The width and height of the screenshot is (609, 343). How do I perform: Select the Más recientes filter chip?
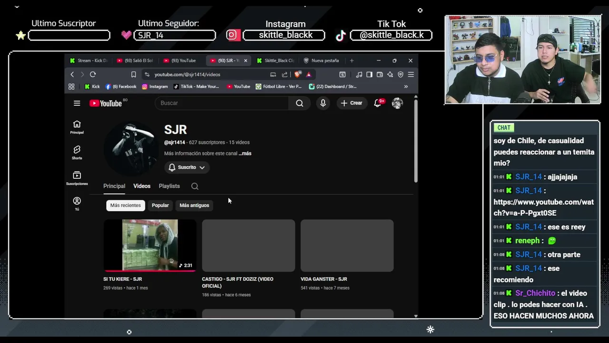point(126,205)
